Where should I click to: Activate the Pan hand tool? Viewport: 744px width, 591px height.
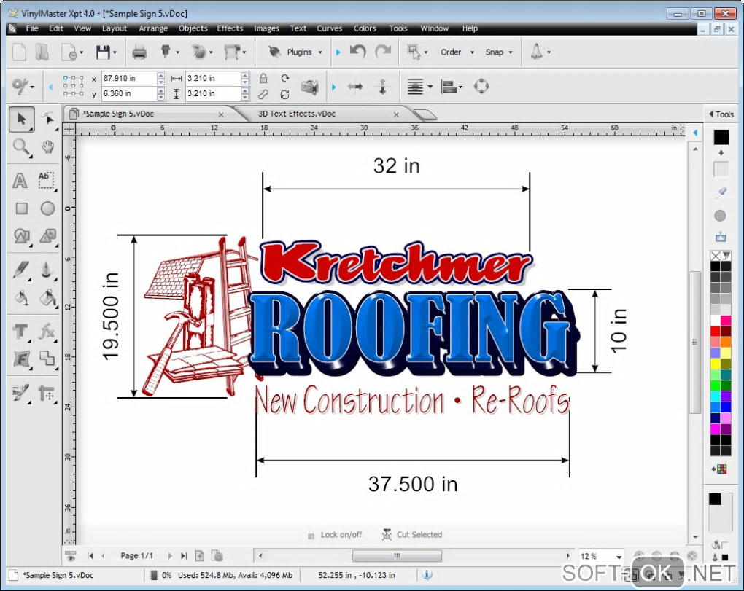(x=47, y=147)
